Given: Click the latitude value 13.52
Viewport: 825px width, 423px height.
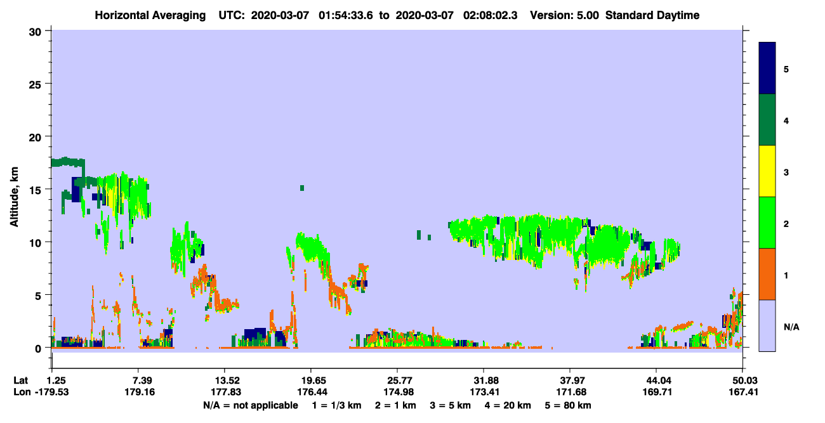Looking at the screenshot, I should pos(224,380).
